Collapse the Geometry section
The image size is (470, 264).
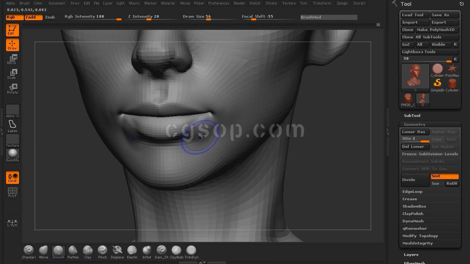tap(415, 125)
